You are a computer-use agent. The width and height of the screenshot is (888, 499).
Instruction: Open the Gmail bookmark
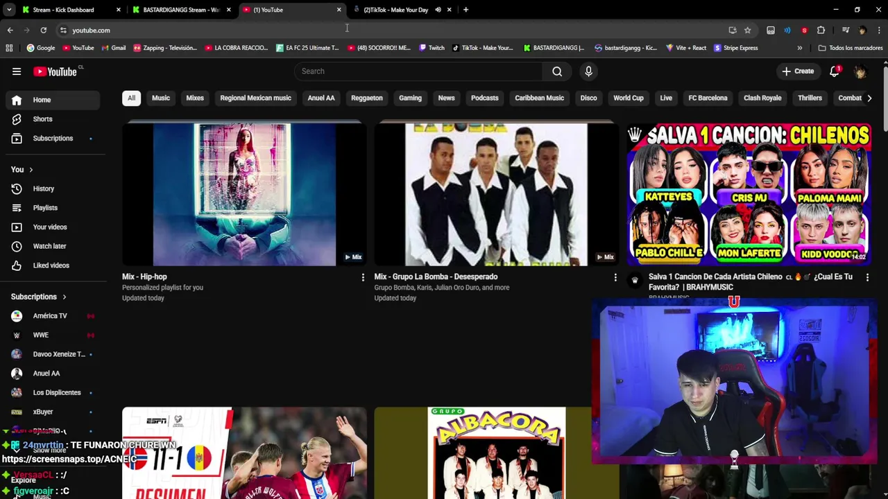(x=114, y=48)
